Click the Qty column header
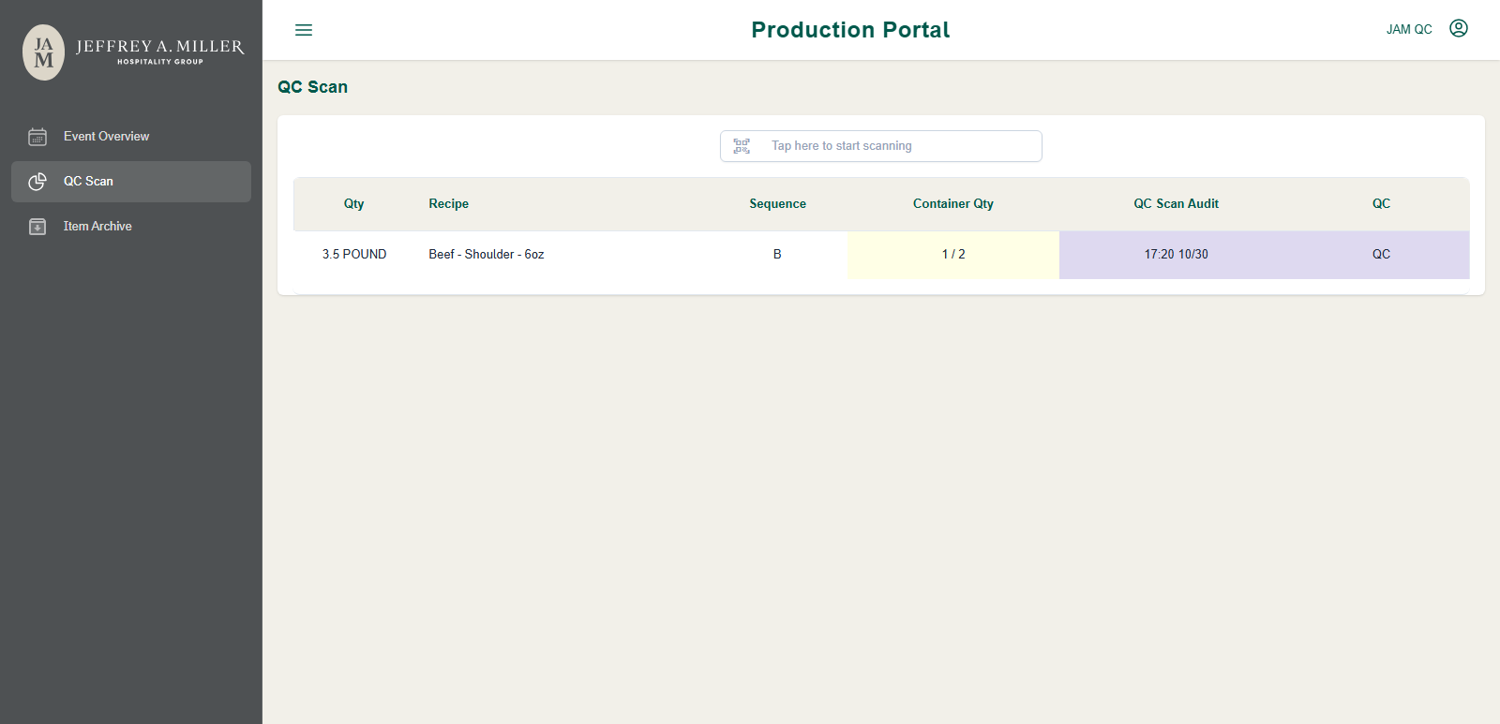The image size is (1500, 724). (353, 204)
